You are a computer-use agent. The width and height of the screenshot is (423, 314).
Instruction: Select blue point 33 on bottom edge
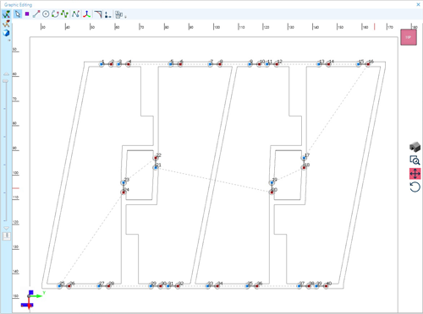[208, 286]
